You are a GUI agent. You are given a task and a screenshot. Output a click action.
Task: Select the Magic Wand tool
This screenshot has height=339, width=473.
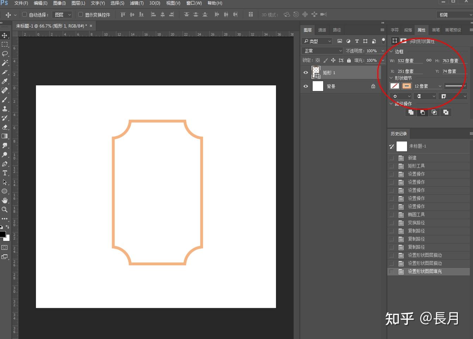(x=5, y=63)
